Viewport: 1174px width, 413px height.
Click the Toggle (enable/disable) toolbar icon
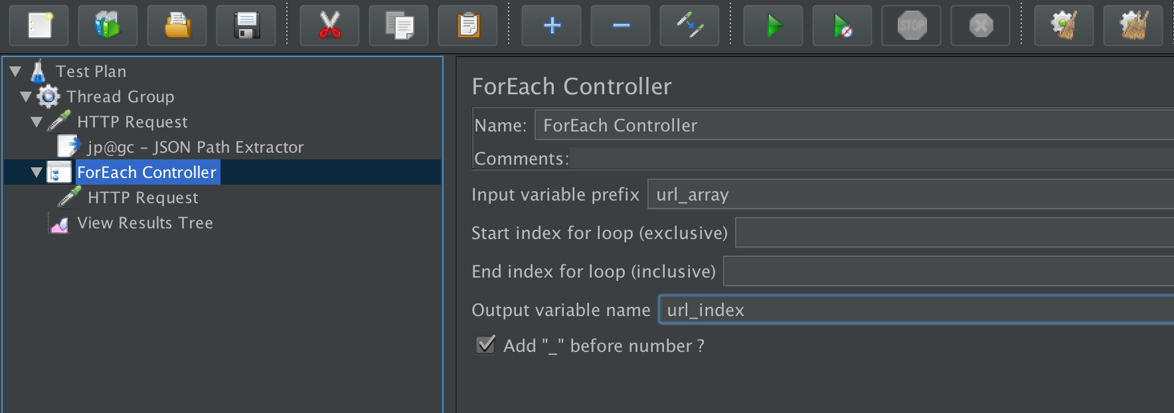coord(689,26)
